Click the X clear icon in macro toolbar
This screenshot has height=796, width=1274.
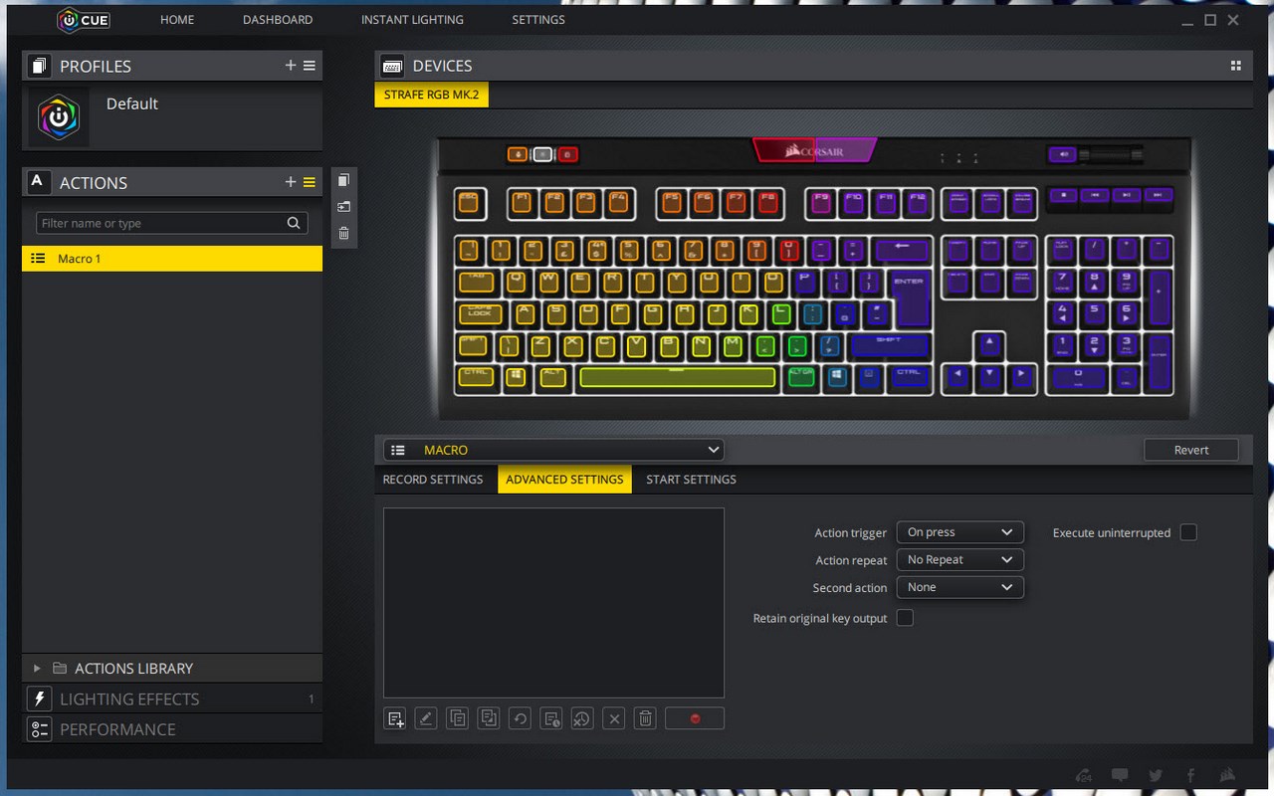click(x=614, y=718)
